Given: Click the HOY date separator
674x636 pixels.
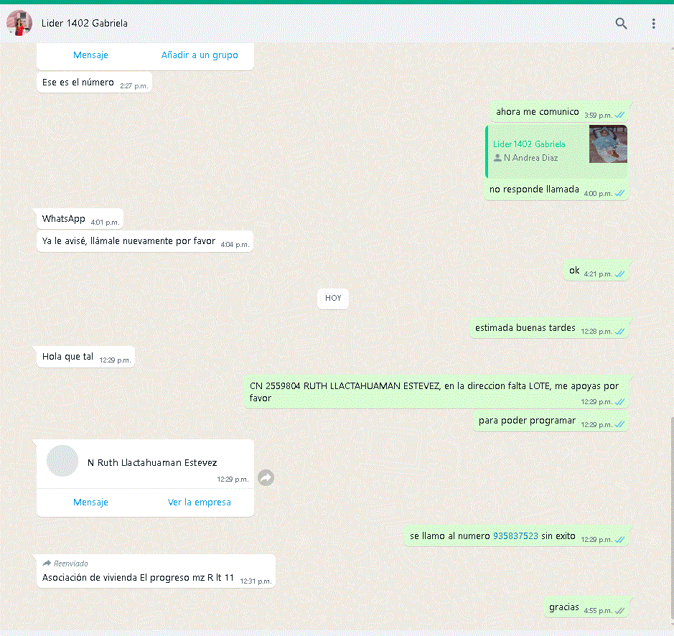Looking at the screenshot, I should click(333, 298).
